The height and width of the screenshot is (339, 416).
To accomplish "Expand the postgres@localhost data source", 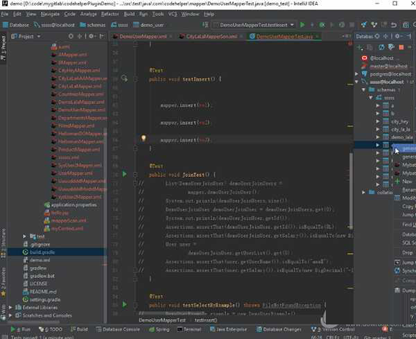I will (358, 73).
